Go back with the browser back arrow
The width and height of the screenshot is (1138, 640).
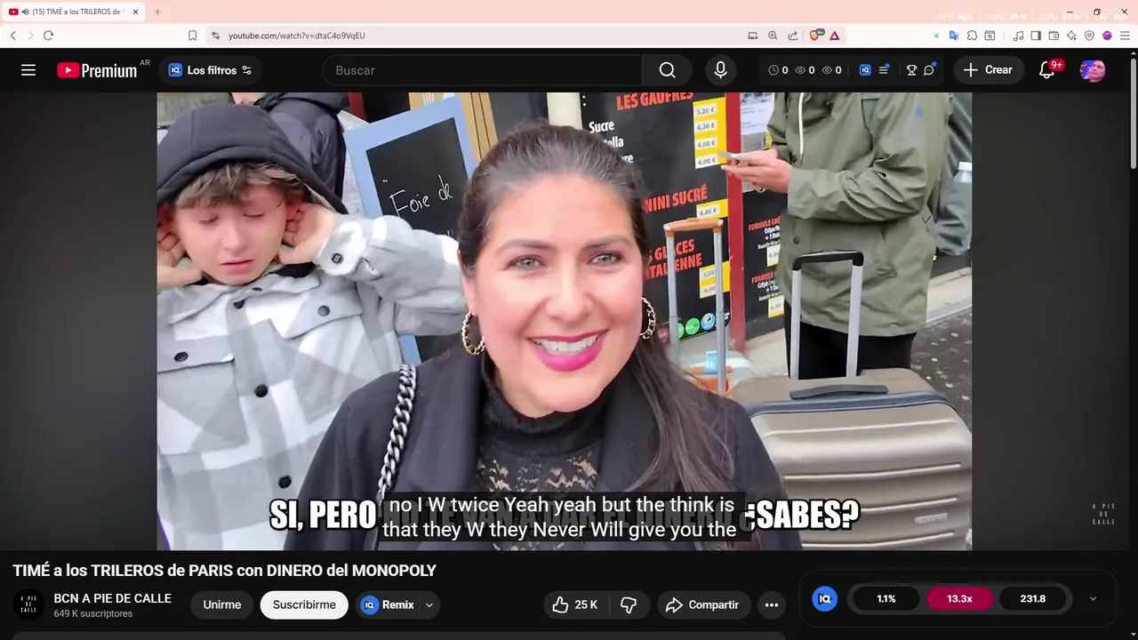[x=13, y=36]
